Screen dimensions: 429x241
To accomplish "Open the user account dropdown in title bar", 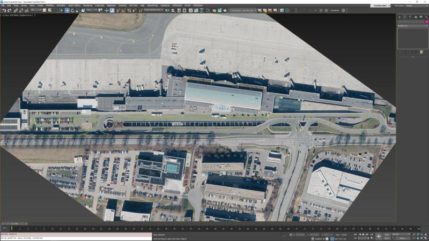I will (380, 5).
